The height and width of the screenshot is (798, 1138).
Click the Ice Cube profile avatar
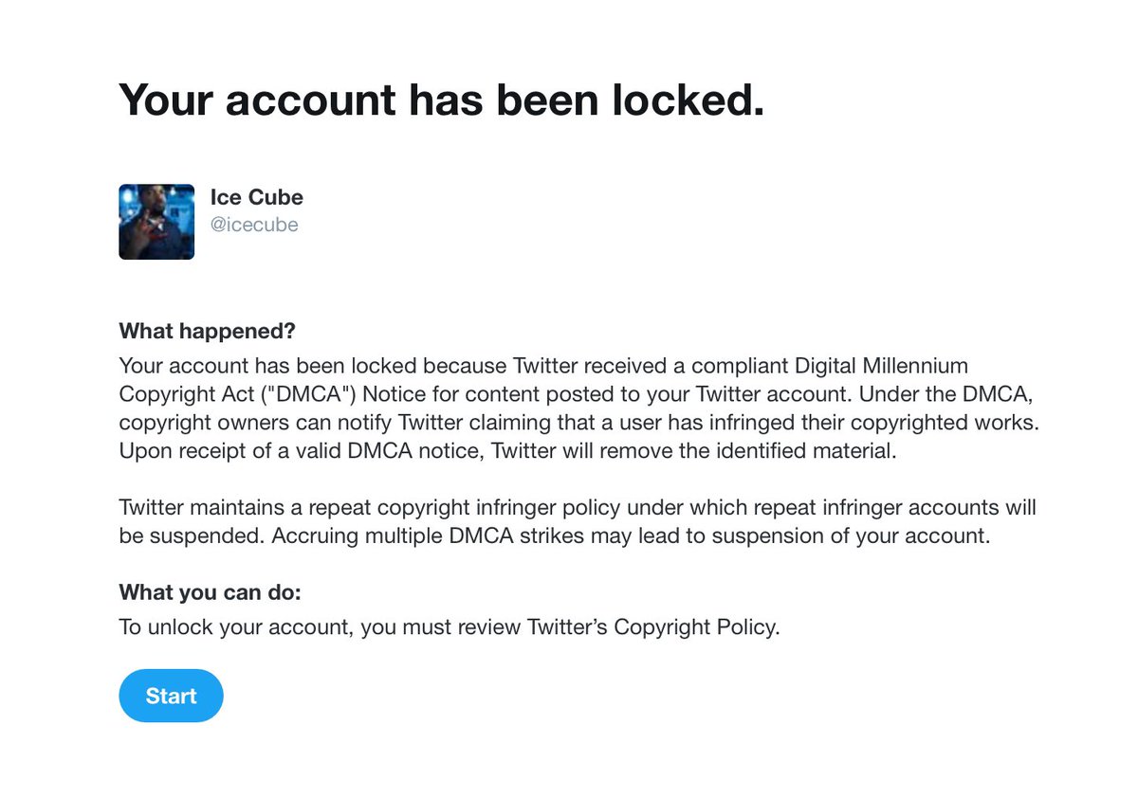(156, 222)
